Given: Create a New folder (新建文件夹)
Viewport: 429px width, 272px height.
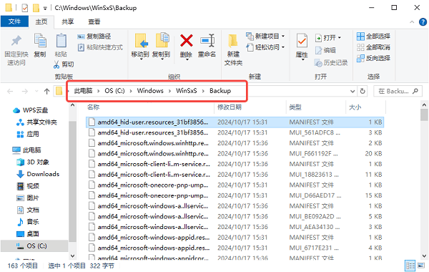Looking at the screenshot, I should (233, 49).
